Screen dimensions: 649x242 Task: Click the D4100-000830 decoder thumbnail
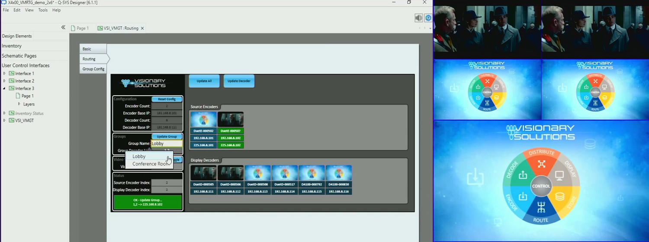[x=338, y=173]
